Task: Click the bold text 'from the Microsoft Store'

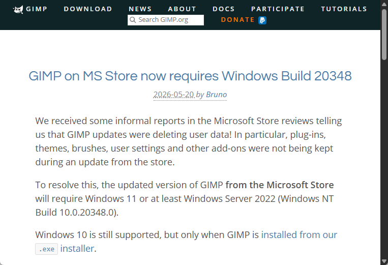Action: point(280,185)
